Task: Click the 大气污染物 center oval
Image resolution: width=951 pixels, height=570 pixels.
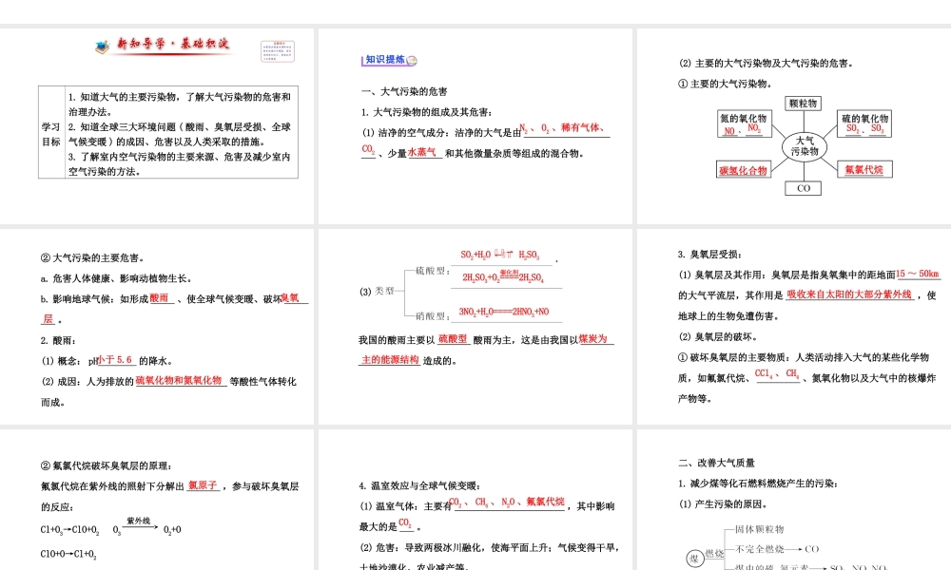Action: (805, 146)
